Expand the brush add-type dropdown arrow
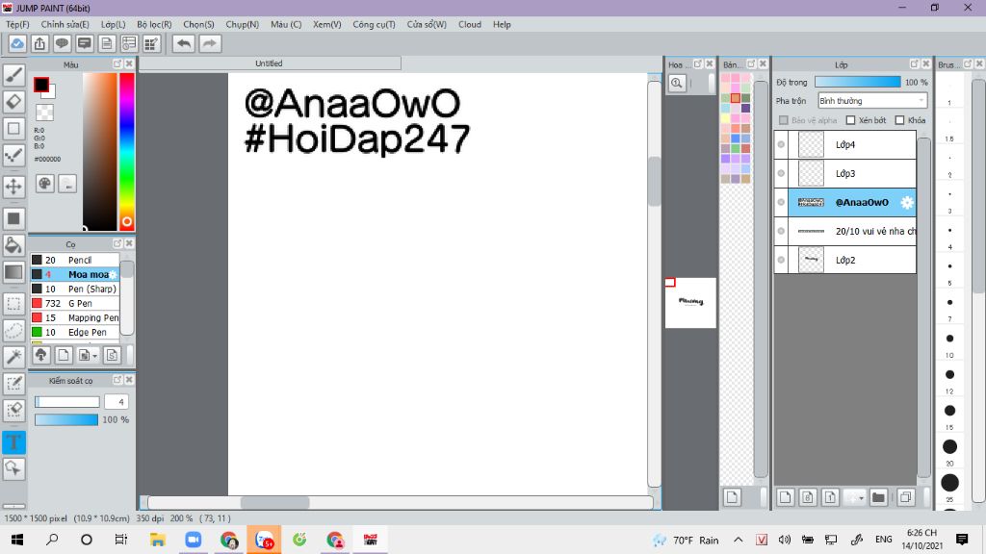Screen dimensions: 986x554 [x=95, y=356]
